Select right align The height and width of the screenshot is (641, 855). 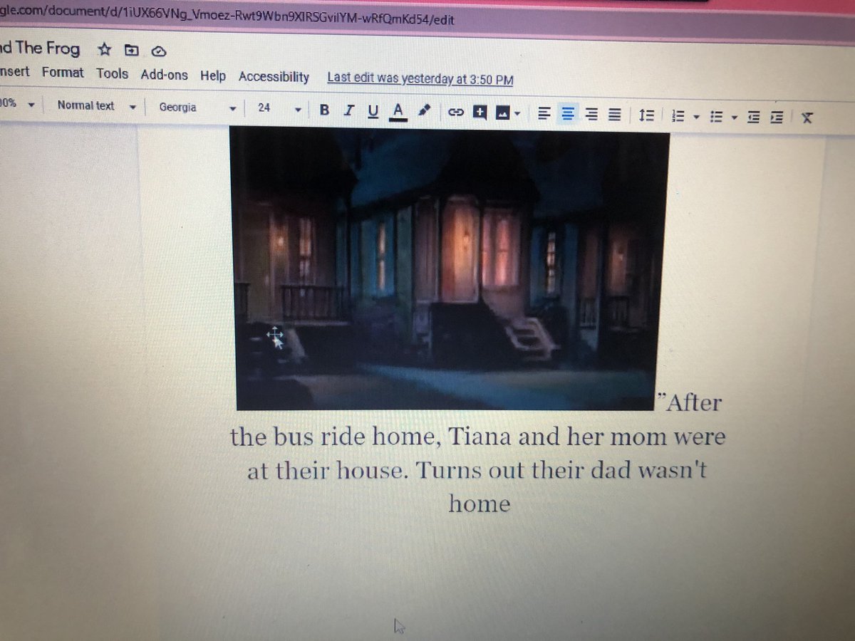[591, 114]
